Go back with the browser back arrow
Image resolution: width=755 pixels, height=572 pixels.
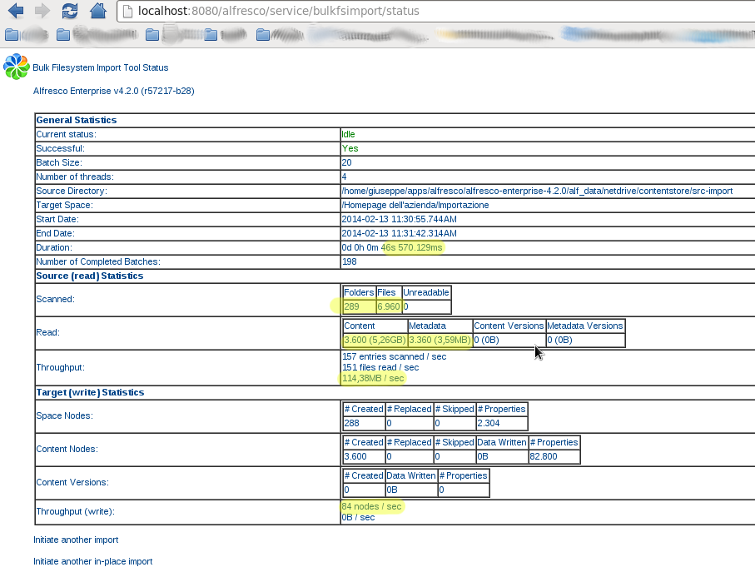coord(16,11)
